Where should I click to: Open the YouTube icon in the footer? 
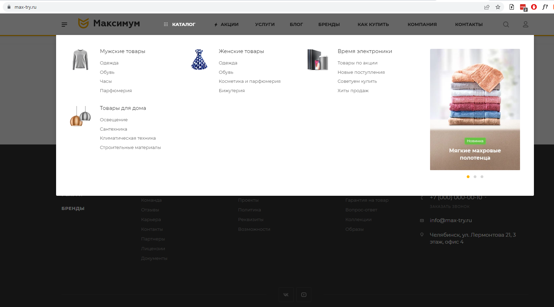point(304,295)
